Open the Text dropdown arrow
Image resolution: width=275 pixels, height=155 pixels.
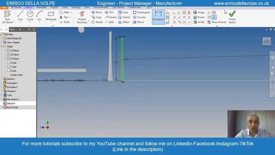[70, 17]
